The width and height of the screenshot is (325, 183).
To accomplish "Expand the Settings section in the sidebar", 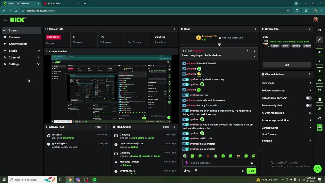I will coord(39,64).
